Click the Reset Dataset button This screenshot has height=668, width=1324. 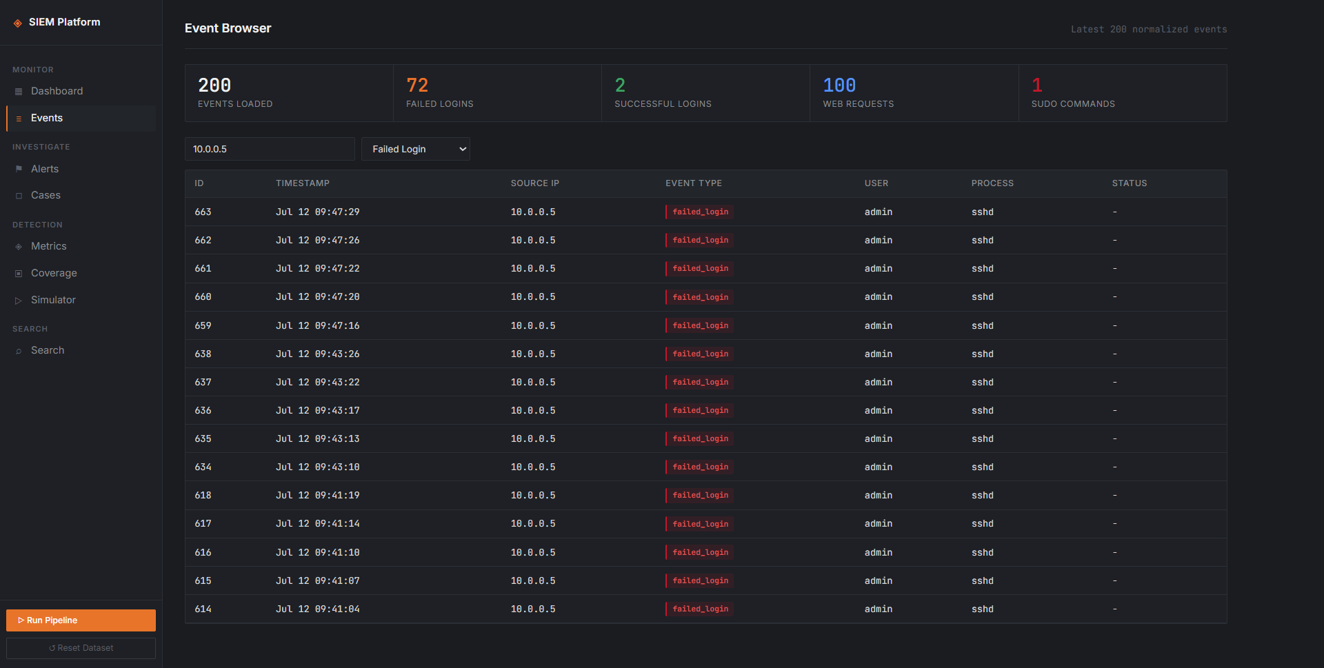(81, 648)
